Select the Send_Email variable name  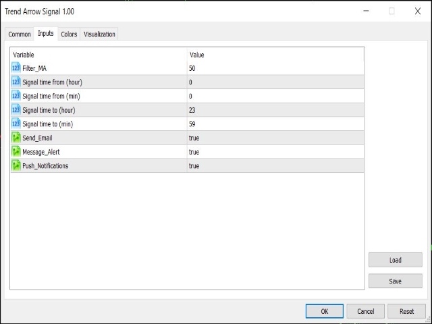coord(37,138)
